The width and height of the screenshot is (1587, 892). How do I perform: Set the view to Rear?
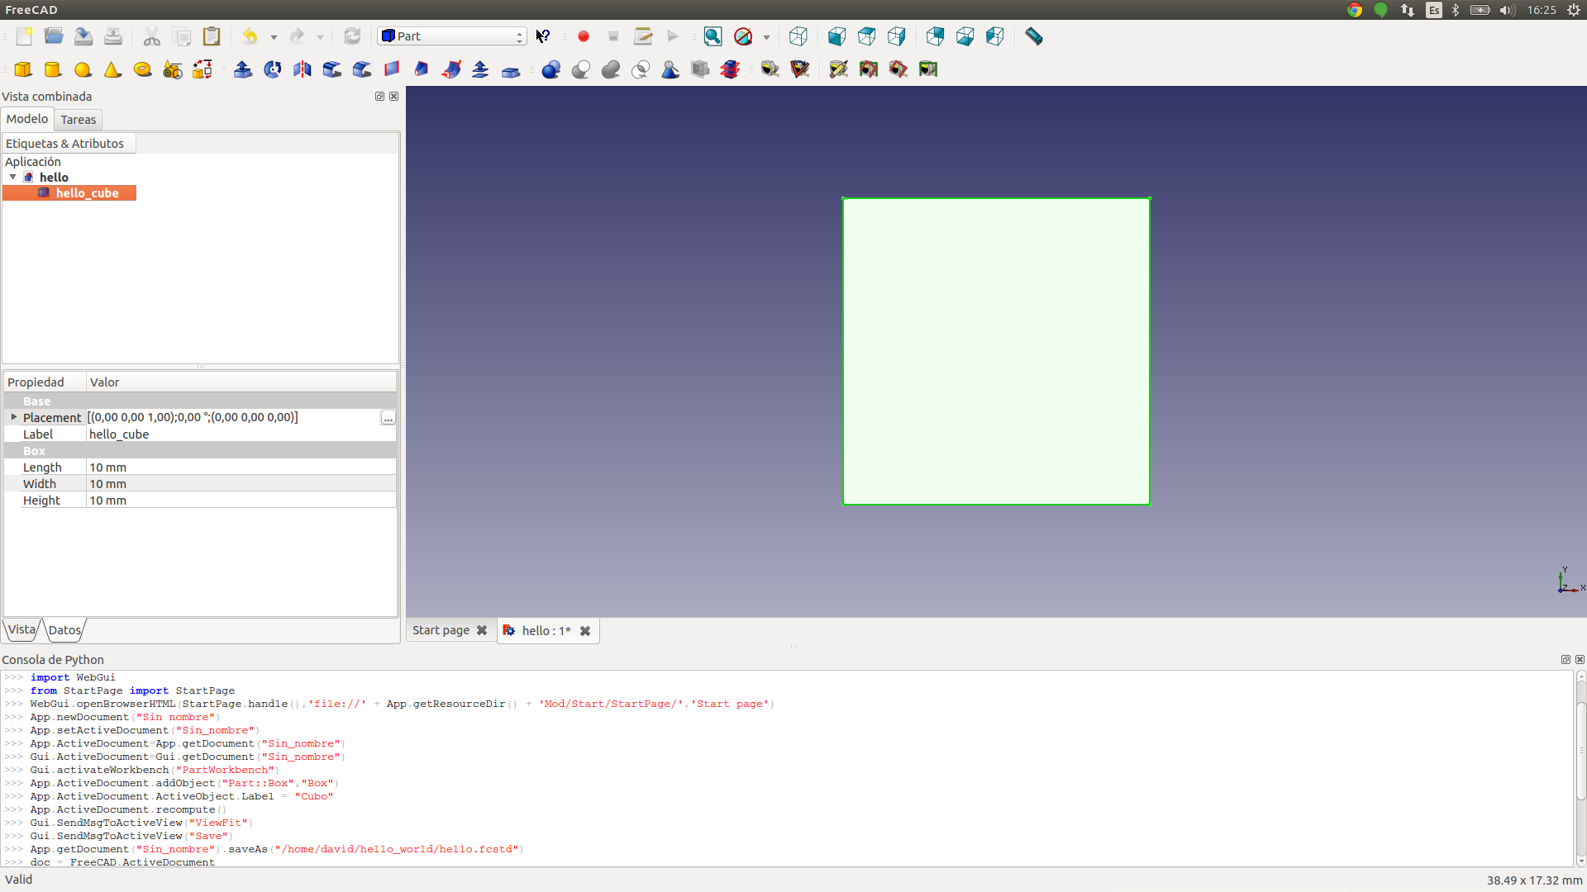coord(936,36)
